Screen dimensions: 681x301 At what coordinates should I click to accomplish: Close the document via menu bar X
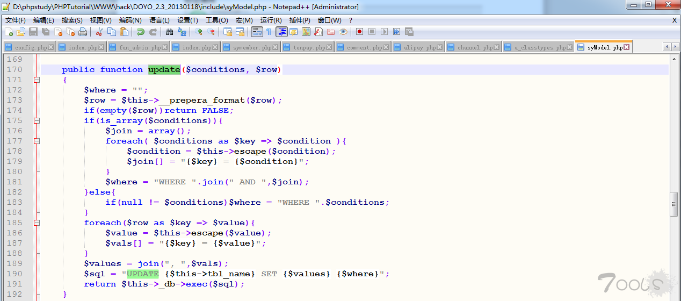(675, 20)
